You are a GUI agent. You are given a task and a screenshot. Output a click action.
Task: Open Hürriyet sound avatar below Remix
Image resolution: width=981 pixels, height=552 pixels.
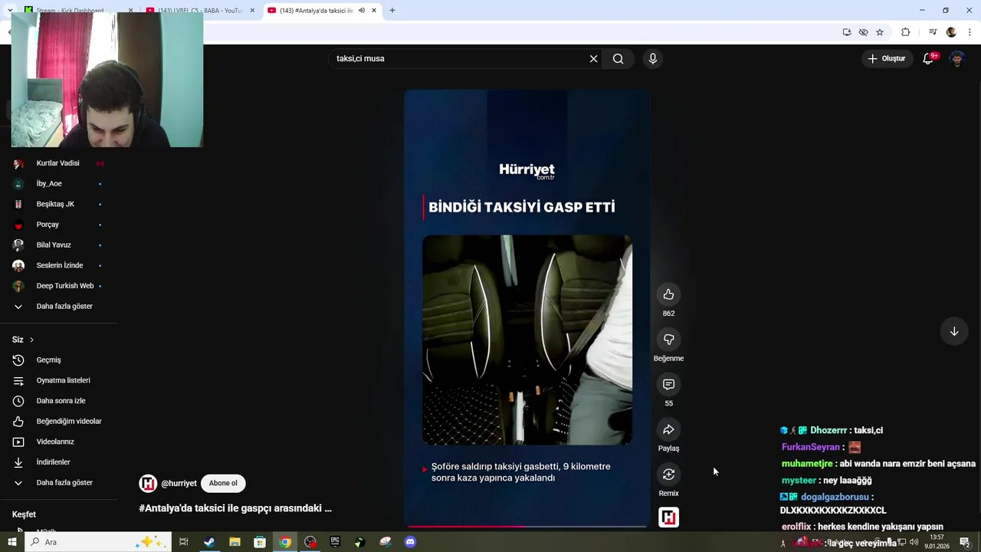coord(668,517)
